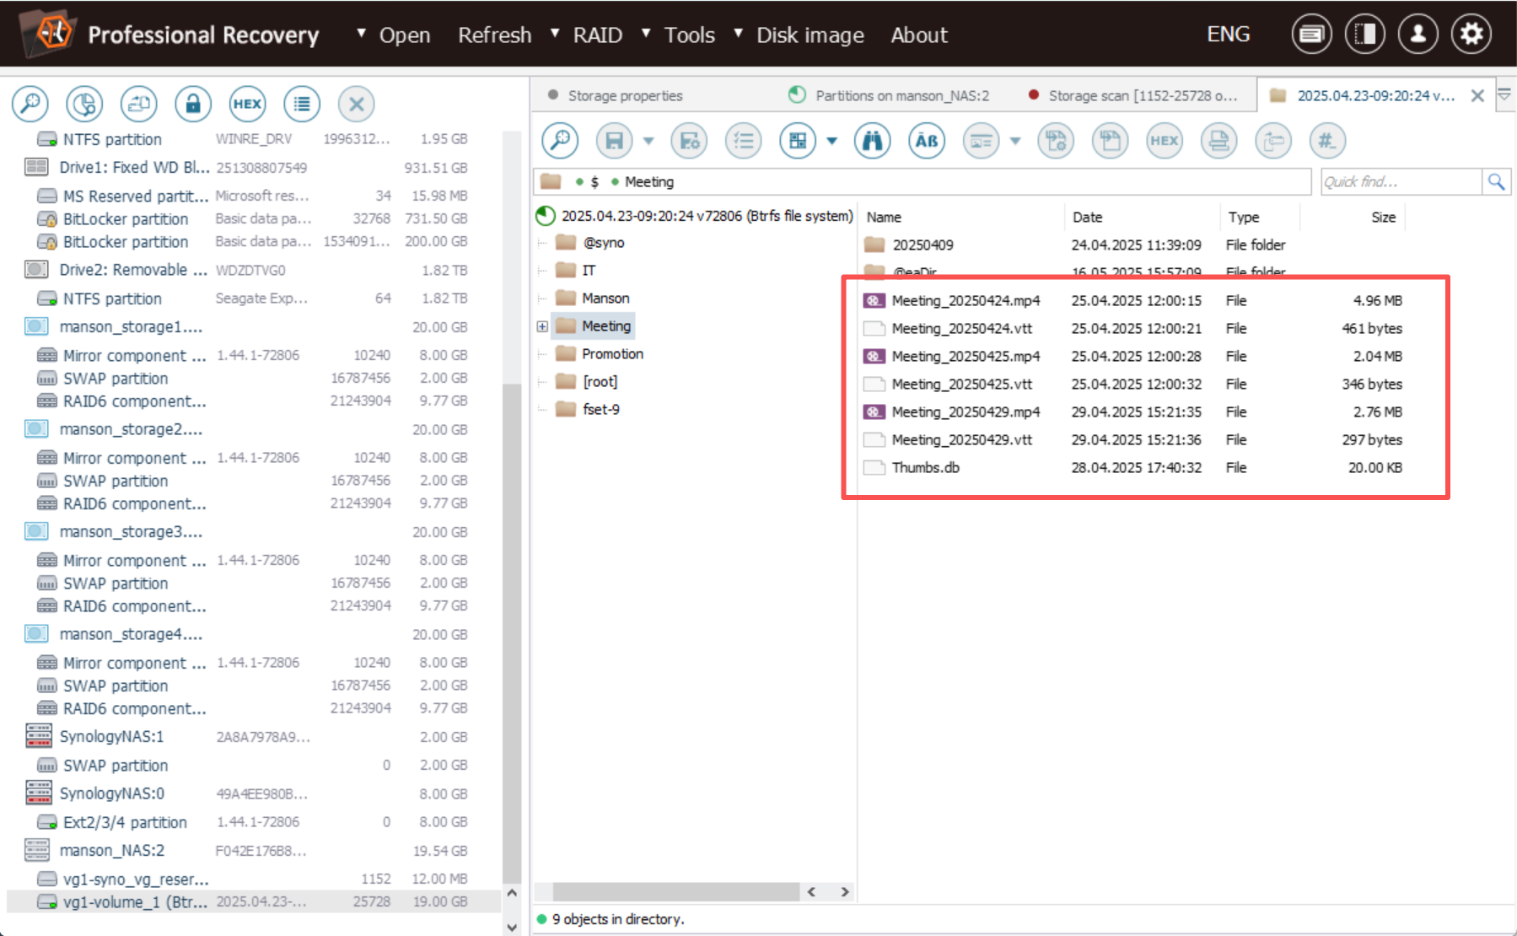Screen dimensions: 1517x936
Task: Click the X close-storage icon in left toolbar
Action: point(356,104)
